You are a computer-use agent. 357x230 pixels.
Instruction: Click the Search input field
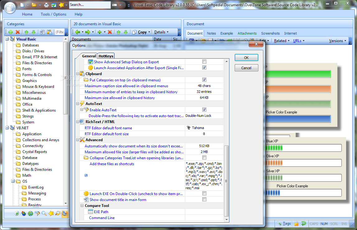pos(90,5)
